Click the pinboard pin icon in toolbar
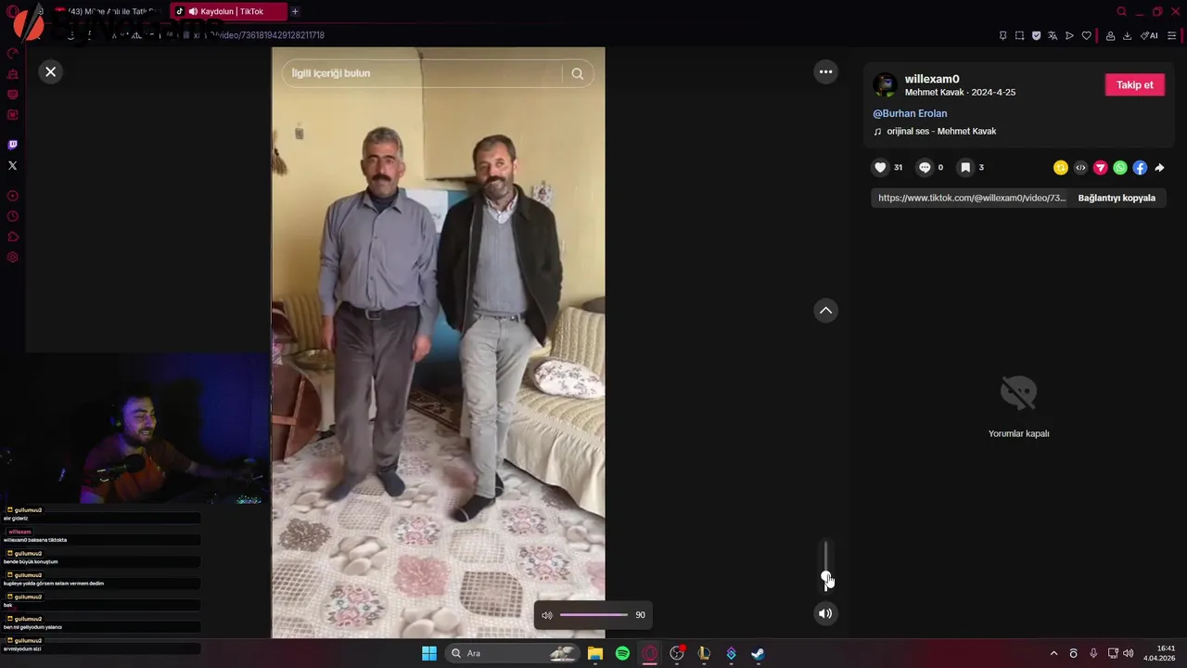 coord(1002,35)
